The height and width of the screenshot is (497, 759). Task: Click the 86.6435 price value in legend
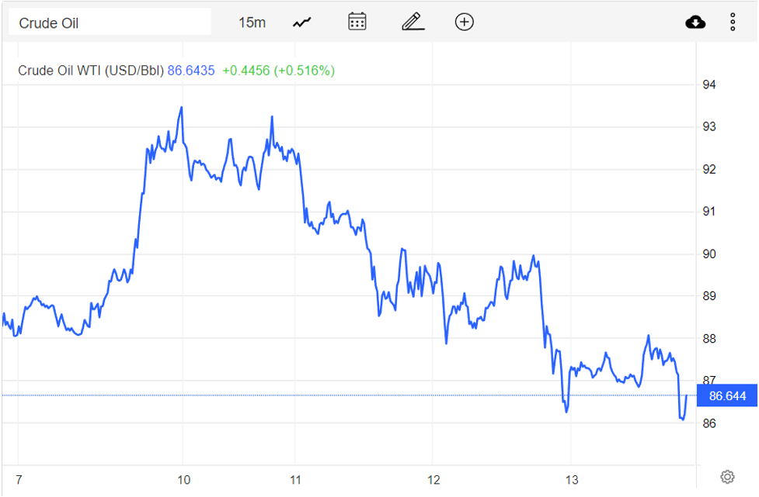(191, 71)
